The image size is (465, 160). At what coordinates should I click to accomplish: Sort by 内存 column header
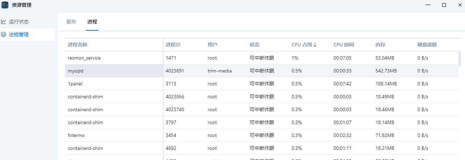(380, 45)
